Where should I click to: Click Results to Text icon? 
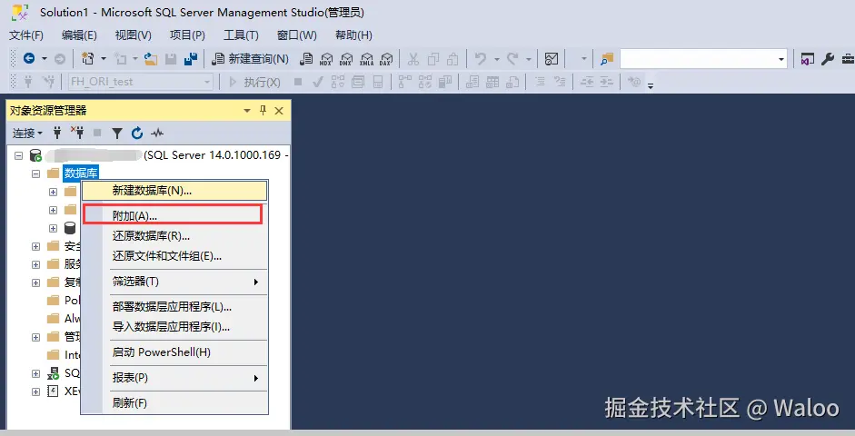point(472,82)
